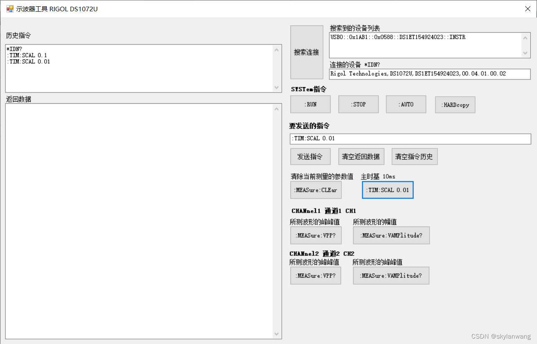
Task: Click the :TIM:SCAL 0.01 timebase button
Action: pos(388,190)
